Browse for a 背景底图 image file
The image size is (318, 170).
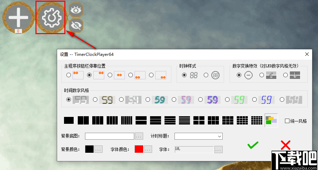(x=139, y=136)
